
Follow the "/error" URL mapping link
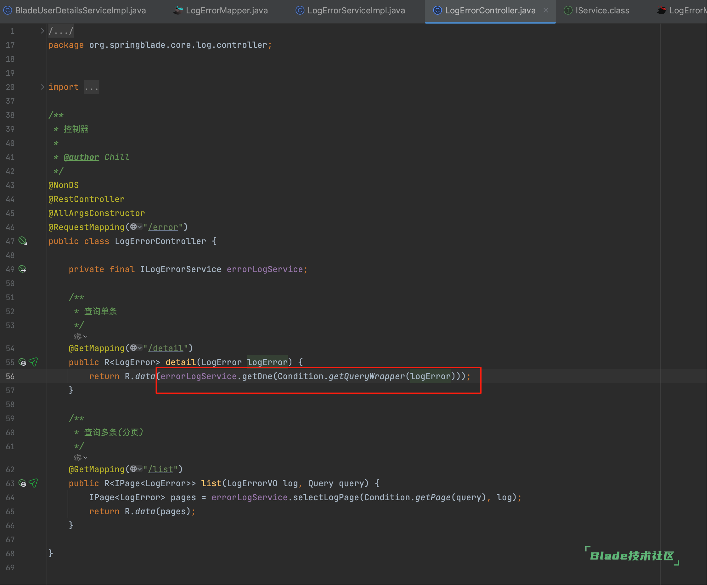163,227
